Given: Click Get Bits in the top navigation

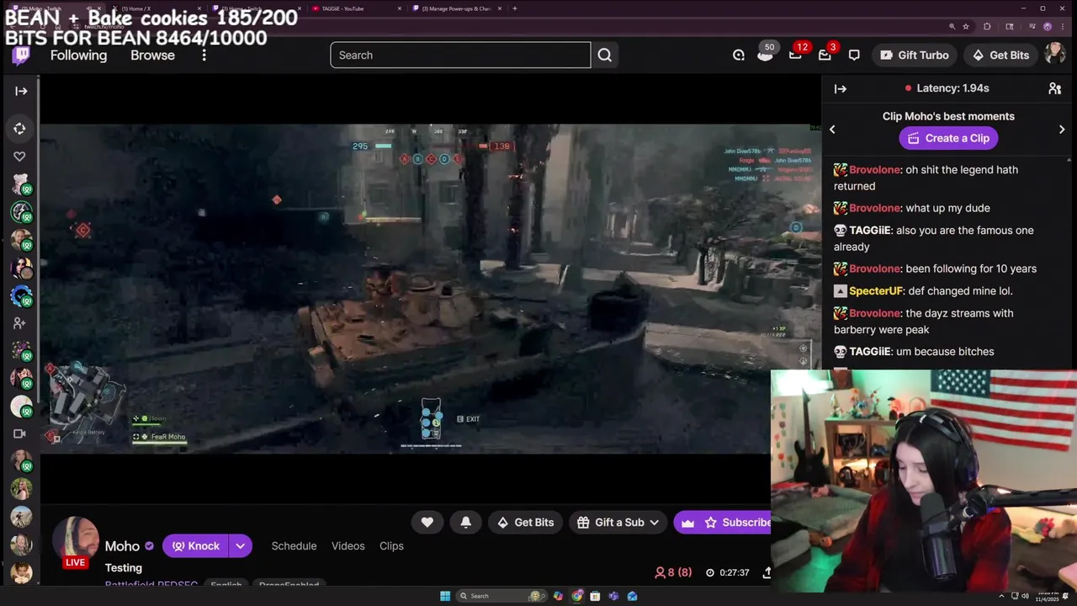Looking at the screenshot, I should tap(1000, 56).
